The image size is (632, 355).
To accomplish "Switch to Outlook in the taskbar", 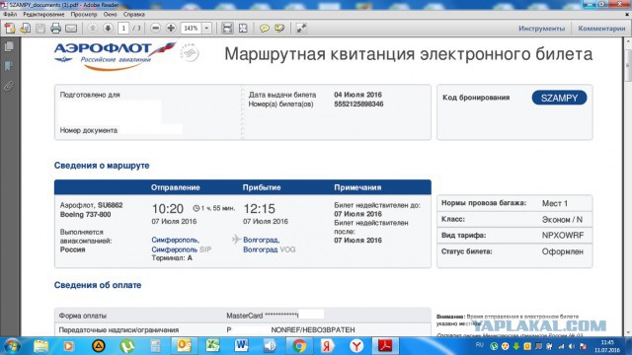I will pyautogui.click(x=185, y=346).
